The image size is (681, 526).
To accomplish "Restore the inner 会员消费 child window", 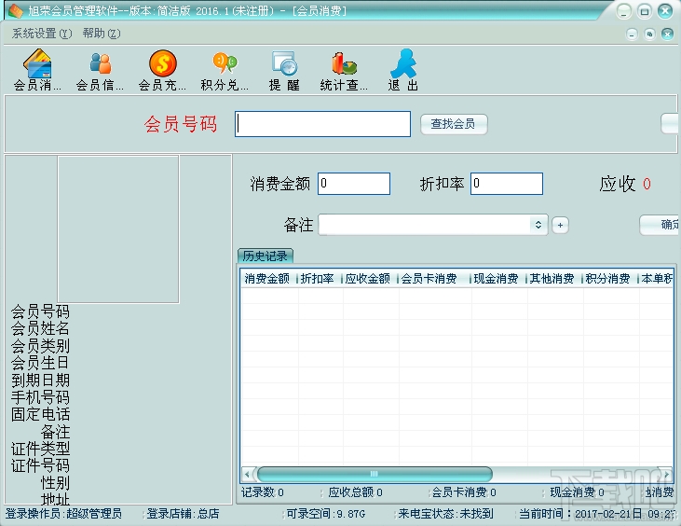I will pyautogui.click(x=649, y=34).
